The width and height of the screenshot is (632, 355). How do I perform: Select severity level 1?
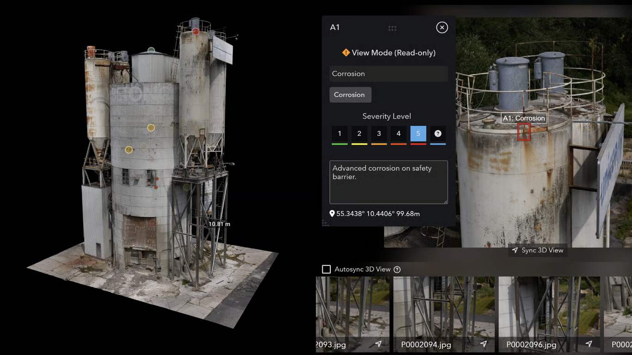pos(340,134)
